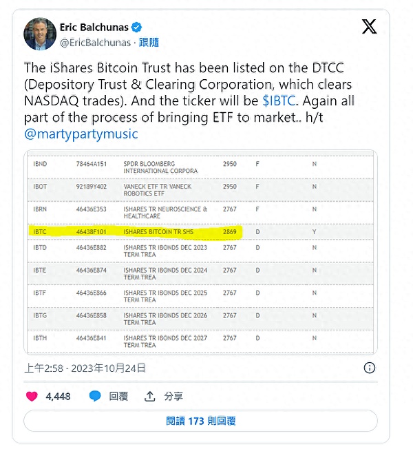413x451 pixels.
Task: Click the blue verified badge
Action: [x=138, y=27]
